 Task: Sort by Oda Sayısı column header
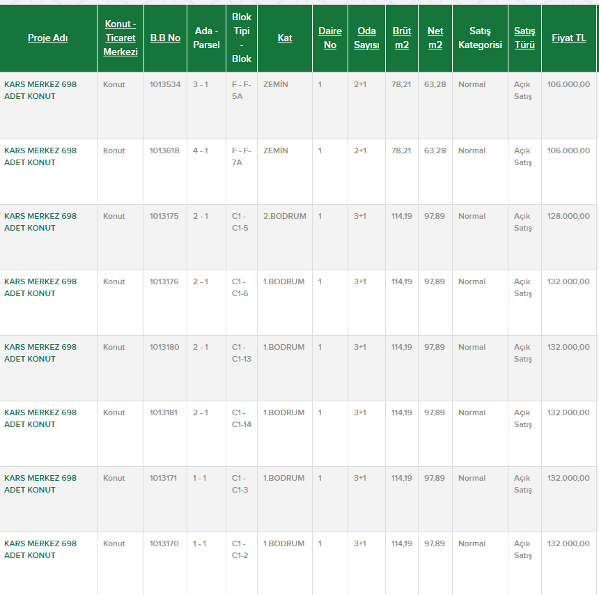click(366, 38)
